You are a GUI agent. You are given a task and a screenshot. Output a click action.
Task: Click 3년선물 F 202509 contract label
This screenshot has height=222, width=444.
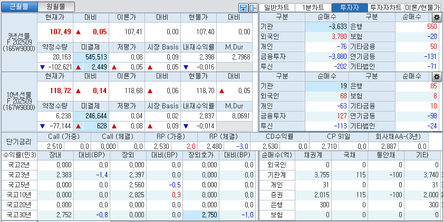(19, 43)
